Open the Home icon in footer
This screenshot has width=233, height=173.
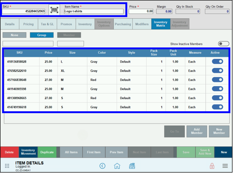(x=117, y=166)
